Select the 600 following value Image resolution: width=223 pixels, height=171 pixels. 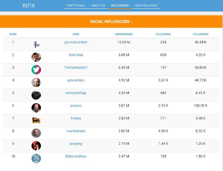(163, 55)
